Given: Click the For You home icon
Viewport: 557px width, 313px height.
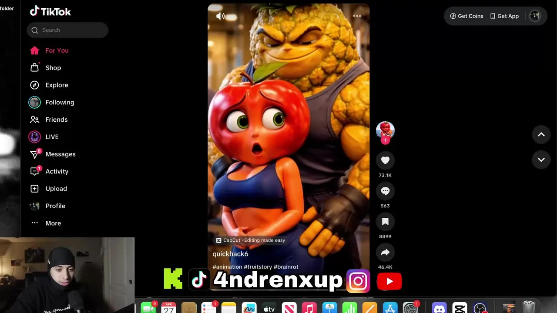Looking at the screenshot, I should click(34, 50).
